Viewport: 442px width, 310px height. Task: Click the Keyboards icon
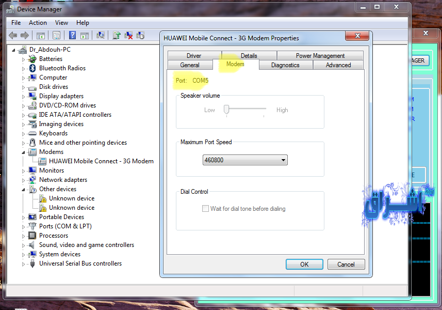[32, 133]
